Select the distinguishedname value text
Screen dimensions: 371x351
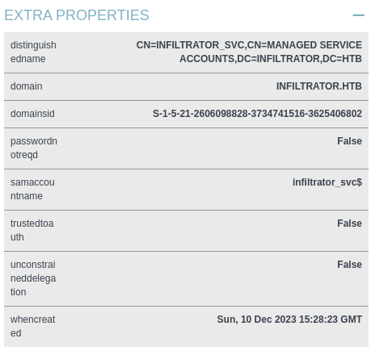249,52
